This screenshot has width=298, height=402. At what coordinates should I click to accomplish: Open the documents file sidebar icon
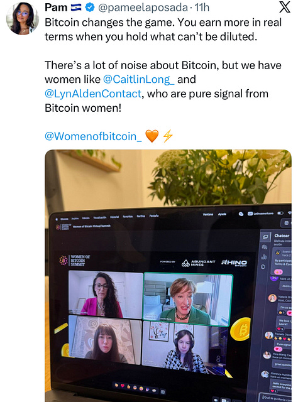tap(263, 267)
